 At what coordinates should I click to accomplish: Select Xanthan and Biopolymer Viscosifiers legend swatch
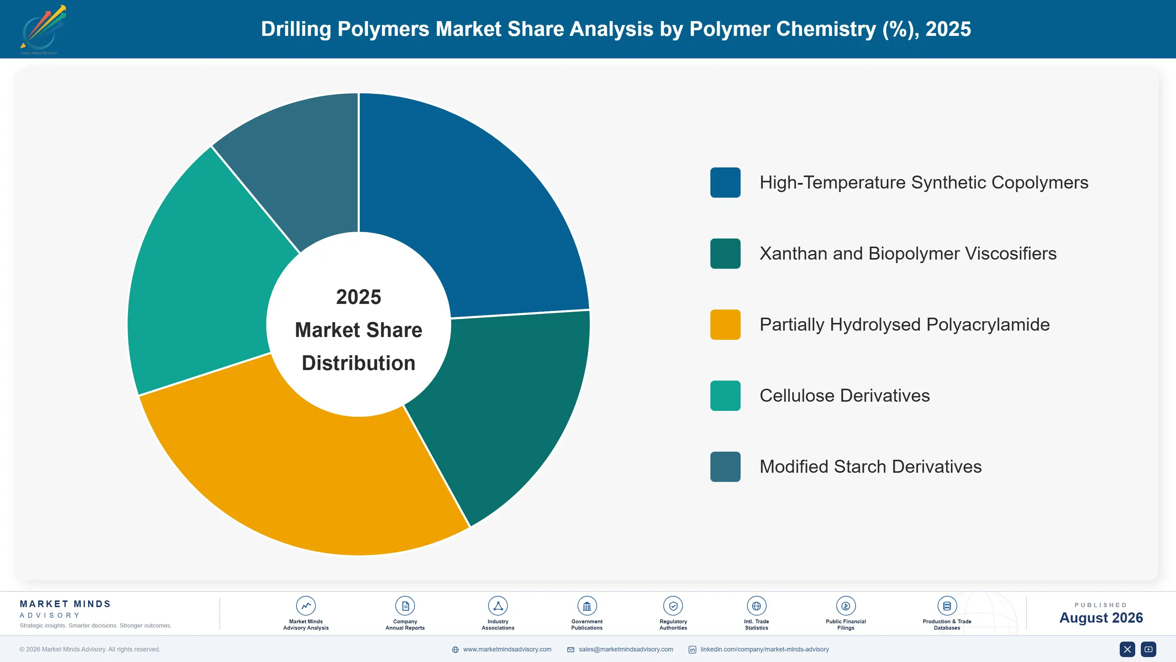(725, 253)
